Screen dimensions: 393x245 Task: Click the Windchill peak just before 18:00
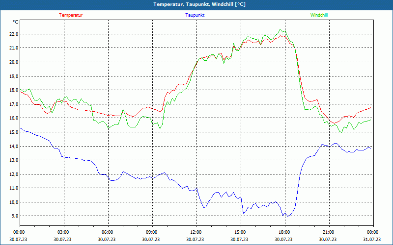(280, 29)
